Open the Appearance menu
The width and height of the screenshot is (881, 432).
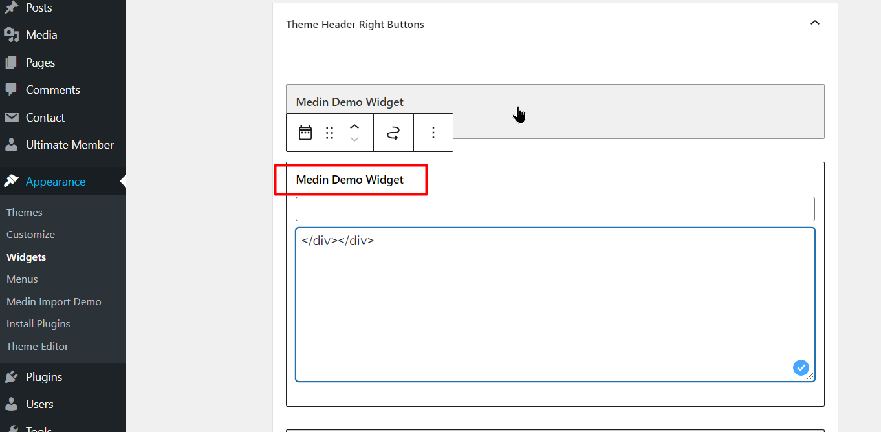pyautogui.click(x=55, y=182)
